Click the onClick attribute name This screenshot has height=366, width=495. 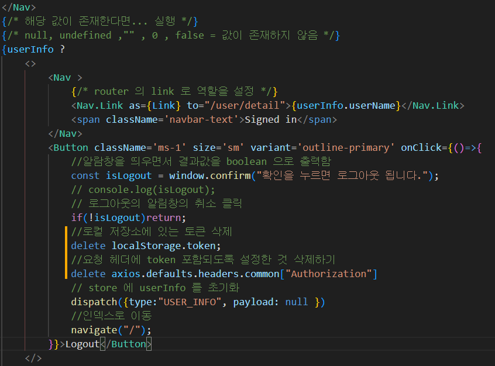421,147
